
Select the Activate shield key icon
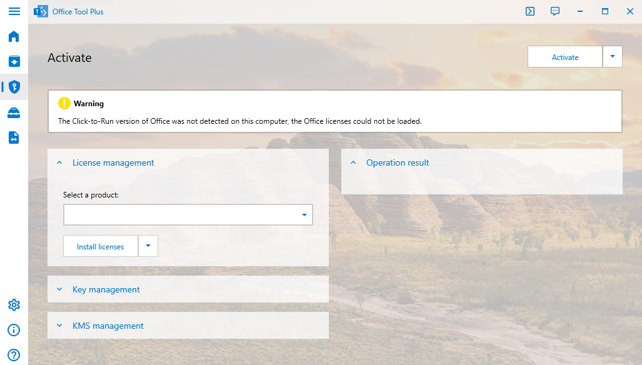14,87
